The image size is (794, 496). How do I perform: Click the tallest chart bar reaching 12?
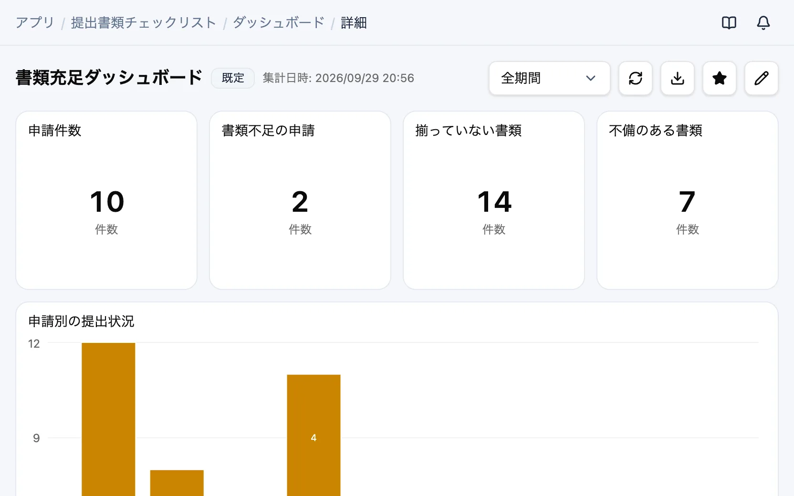tap(108, 419)
